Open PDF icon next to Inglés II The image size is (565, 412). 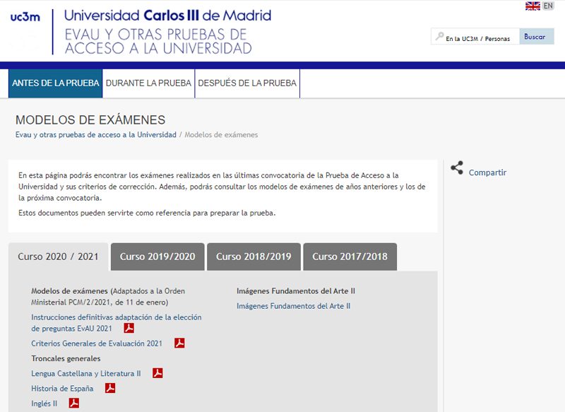pyautogui.click(x=73, y=404)
